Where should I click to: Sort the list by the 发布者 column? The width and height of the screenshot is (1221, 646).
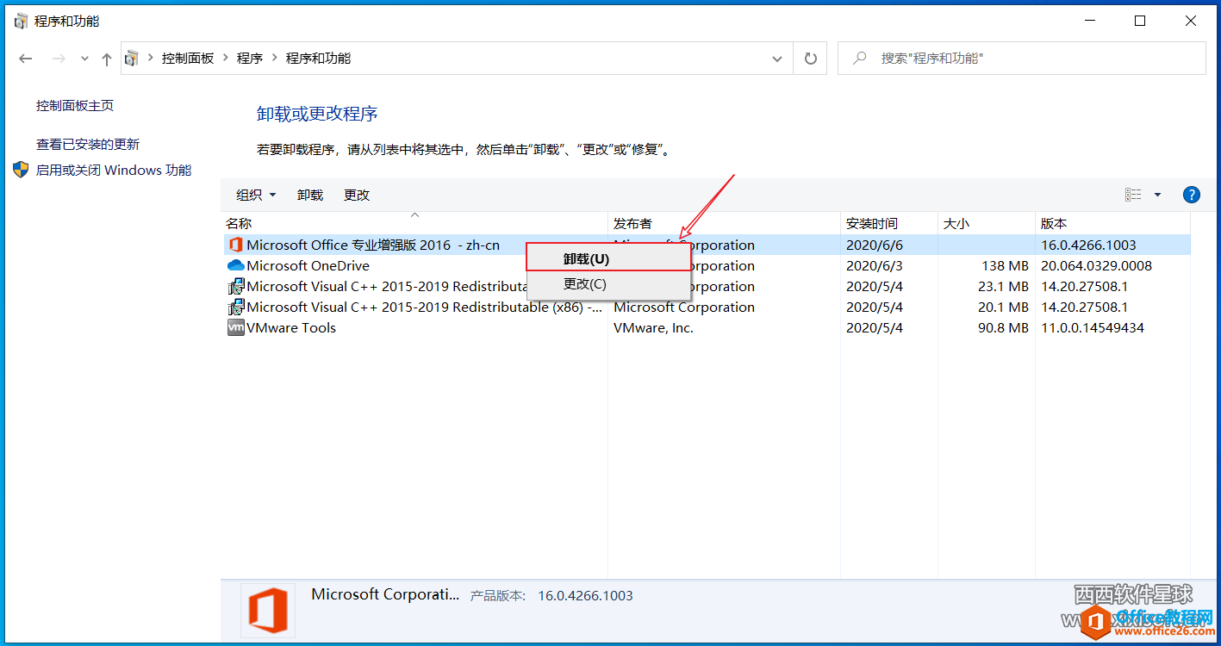[x=725, y=223]
